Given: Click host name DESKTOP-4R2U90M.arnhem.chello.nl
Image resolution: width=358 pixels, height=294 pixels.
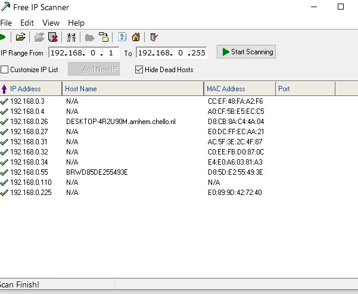Looking at the screenshot, I should click(x=121, y=122).
